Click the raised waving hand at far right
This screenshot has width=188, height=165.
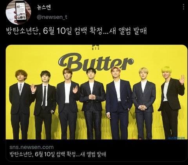point(182,80)
